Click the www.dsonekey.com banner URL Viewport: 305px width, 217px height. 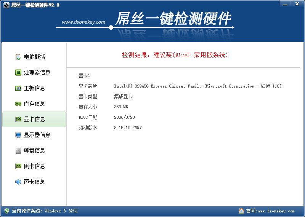83,22
